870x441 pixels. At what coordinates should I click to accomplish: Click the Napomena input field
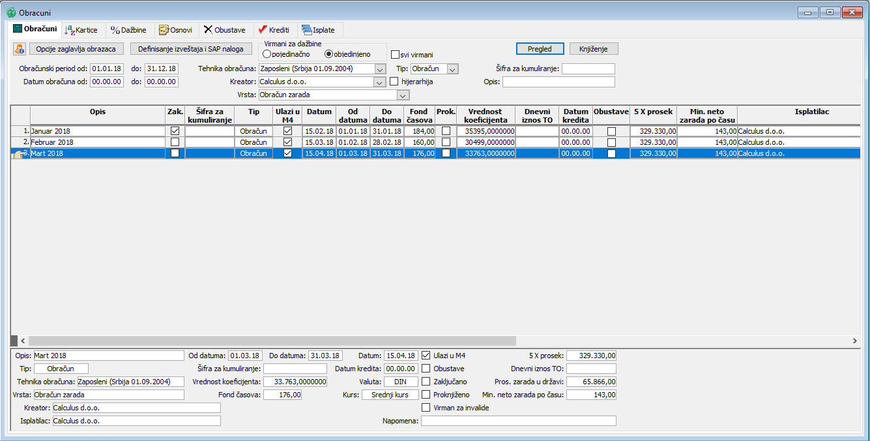[x=518, y=421]
